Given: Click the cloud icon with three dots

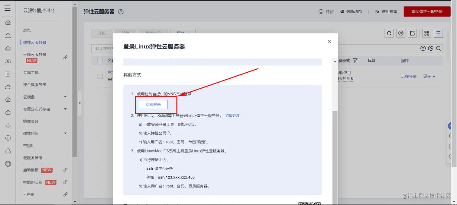Looking at the screenshot, I should point(8,36).
